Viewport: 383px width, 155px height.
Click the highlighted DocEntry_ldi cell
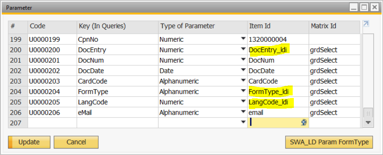pos(278,50)
